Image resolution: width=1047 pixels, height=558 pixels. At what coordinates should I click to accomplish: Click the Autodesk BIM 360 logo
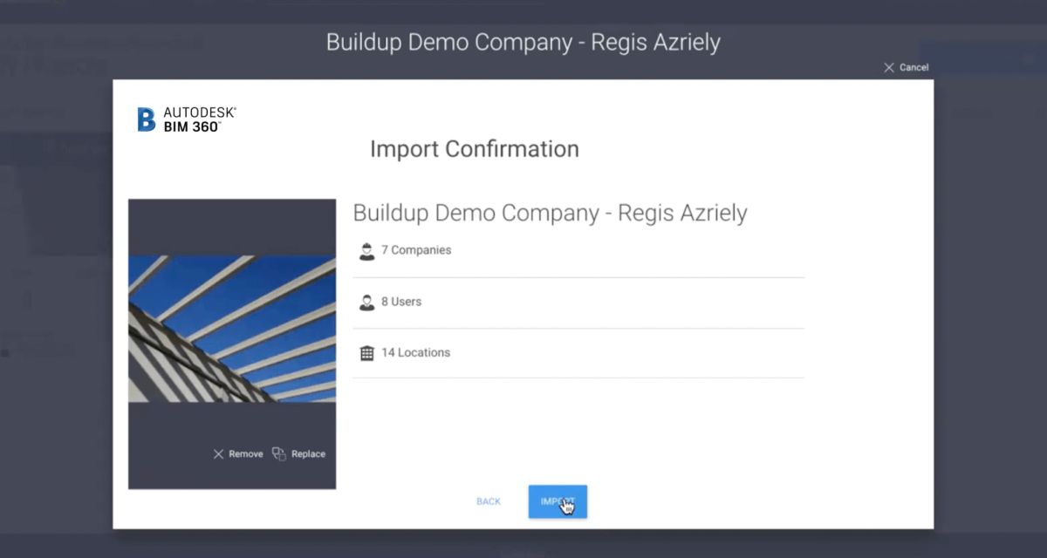187,119
